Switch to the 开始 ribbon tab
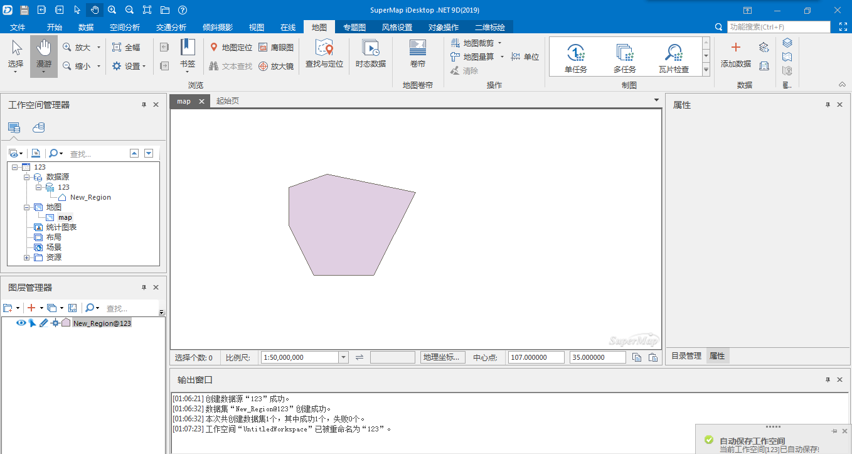This screenshot has width=852, height=454. tap(55, 27)
